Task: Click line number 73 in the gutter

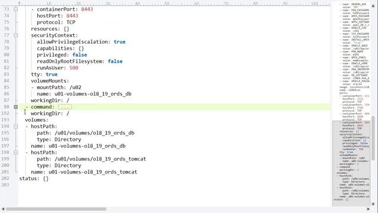Action: pos(6,9)
